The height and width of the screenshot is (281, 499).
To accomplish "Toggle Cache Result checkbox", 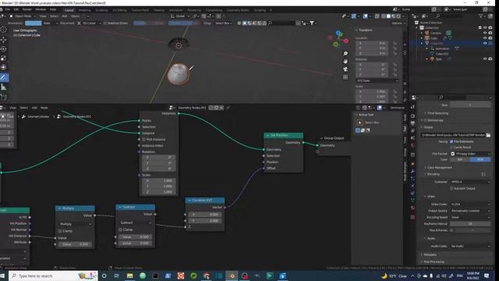I will (451, 148).
